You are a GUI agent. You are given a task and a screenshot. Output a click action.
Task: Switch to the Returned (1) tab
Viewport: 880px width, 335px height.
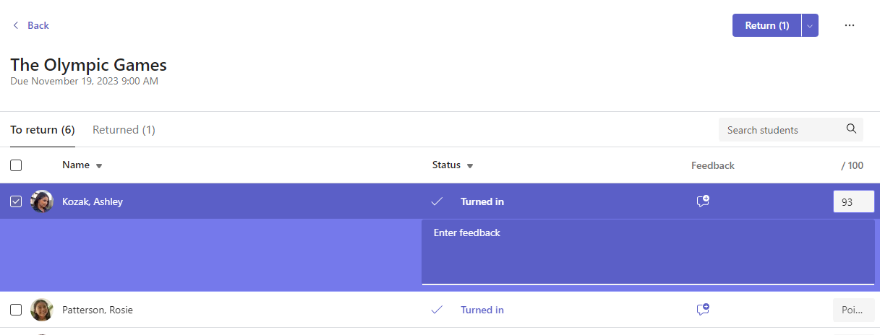coord(124,130)
